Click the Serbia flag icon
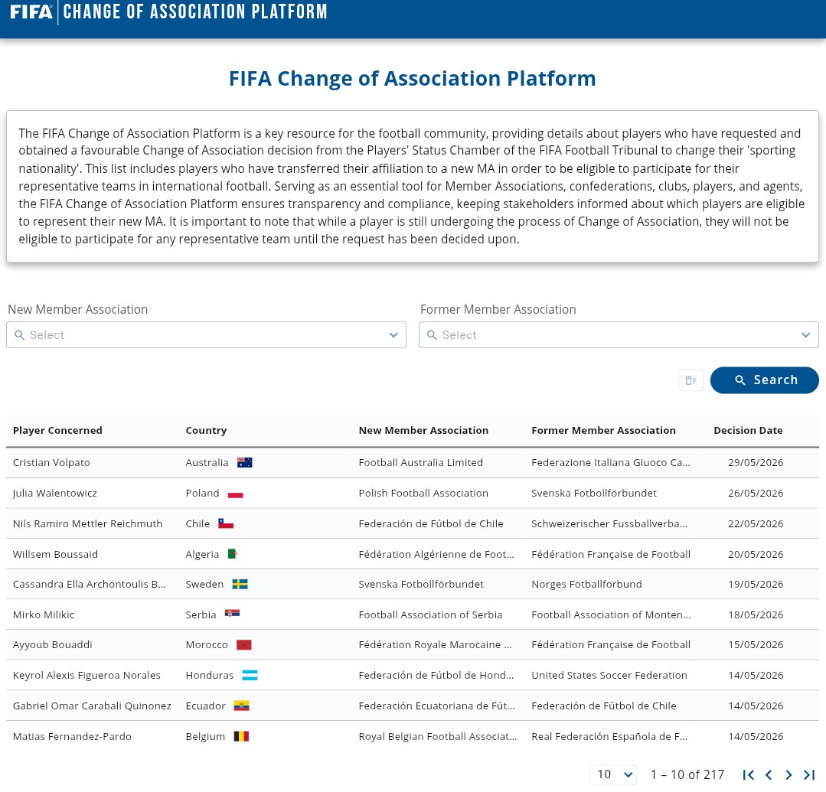 (232, 614)
